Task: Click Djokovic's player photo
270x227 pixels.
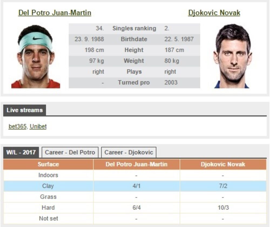Action: (x=232, y=56)
